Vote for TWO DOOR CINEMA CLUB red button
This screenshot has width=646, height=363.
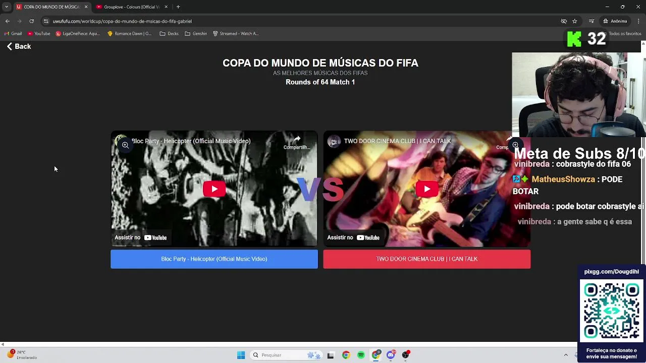426,259
